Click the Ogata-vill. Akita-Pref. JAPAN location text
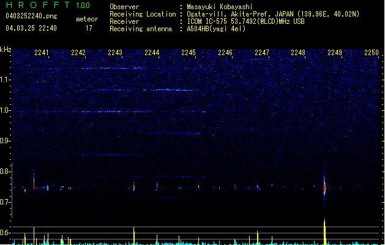Screen dimensions: 385x245 click(273, 14)
